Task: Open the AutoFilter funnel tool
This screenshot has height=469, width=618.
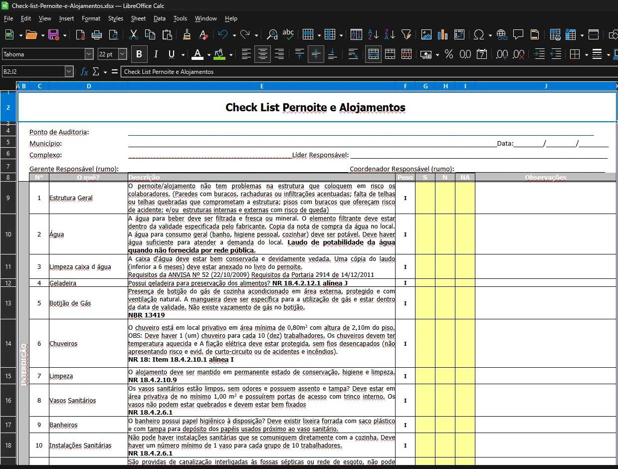Action: pos(407,34)
